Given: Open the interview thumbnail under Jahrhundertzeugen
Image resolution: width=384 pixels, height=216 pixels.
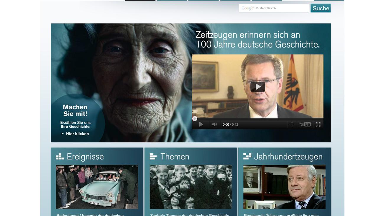Looking at the screenshot, I should click(x=284, y=187).
